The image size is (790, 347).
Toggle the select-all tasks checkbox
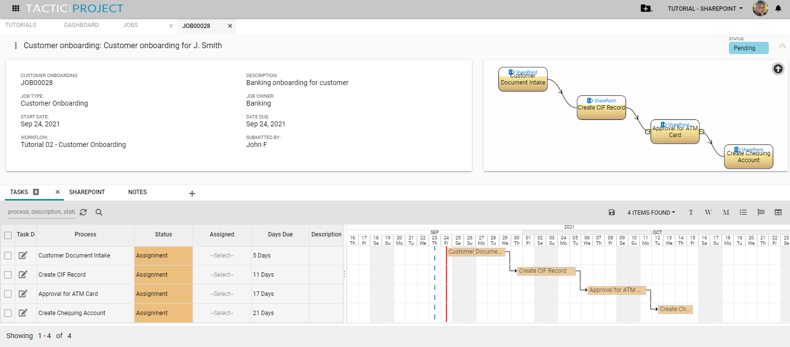tap(8, 235)
